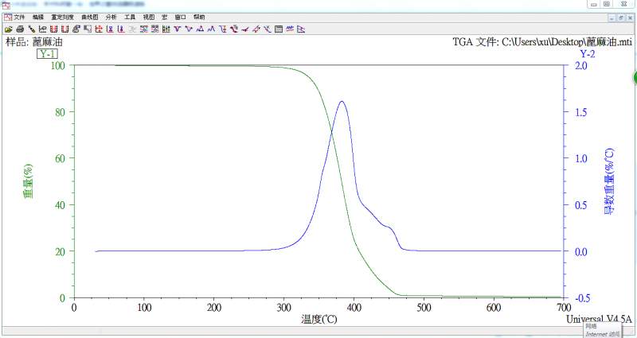Open the 帮助 menu
This screenshot has height=338, width=637.
(x=199, y=17)
